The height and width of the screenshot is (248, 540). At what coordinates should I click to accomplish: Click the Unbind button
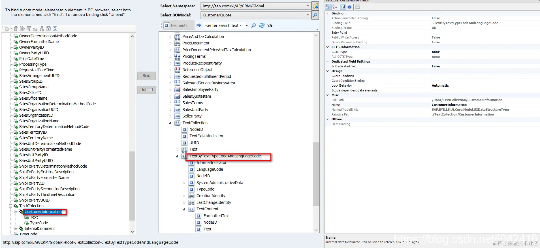(x=146, y=90)
